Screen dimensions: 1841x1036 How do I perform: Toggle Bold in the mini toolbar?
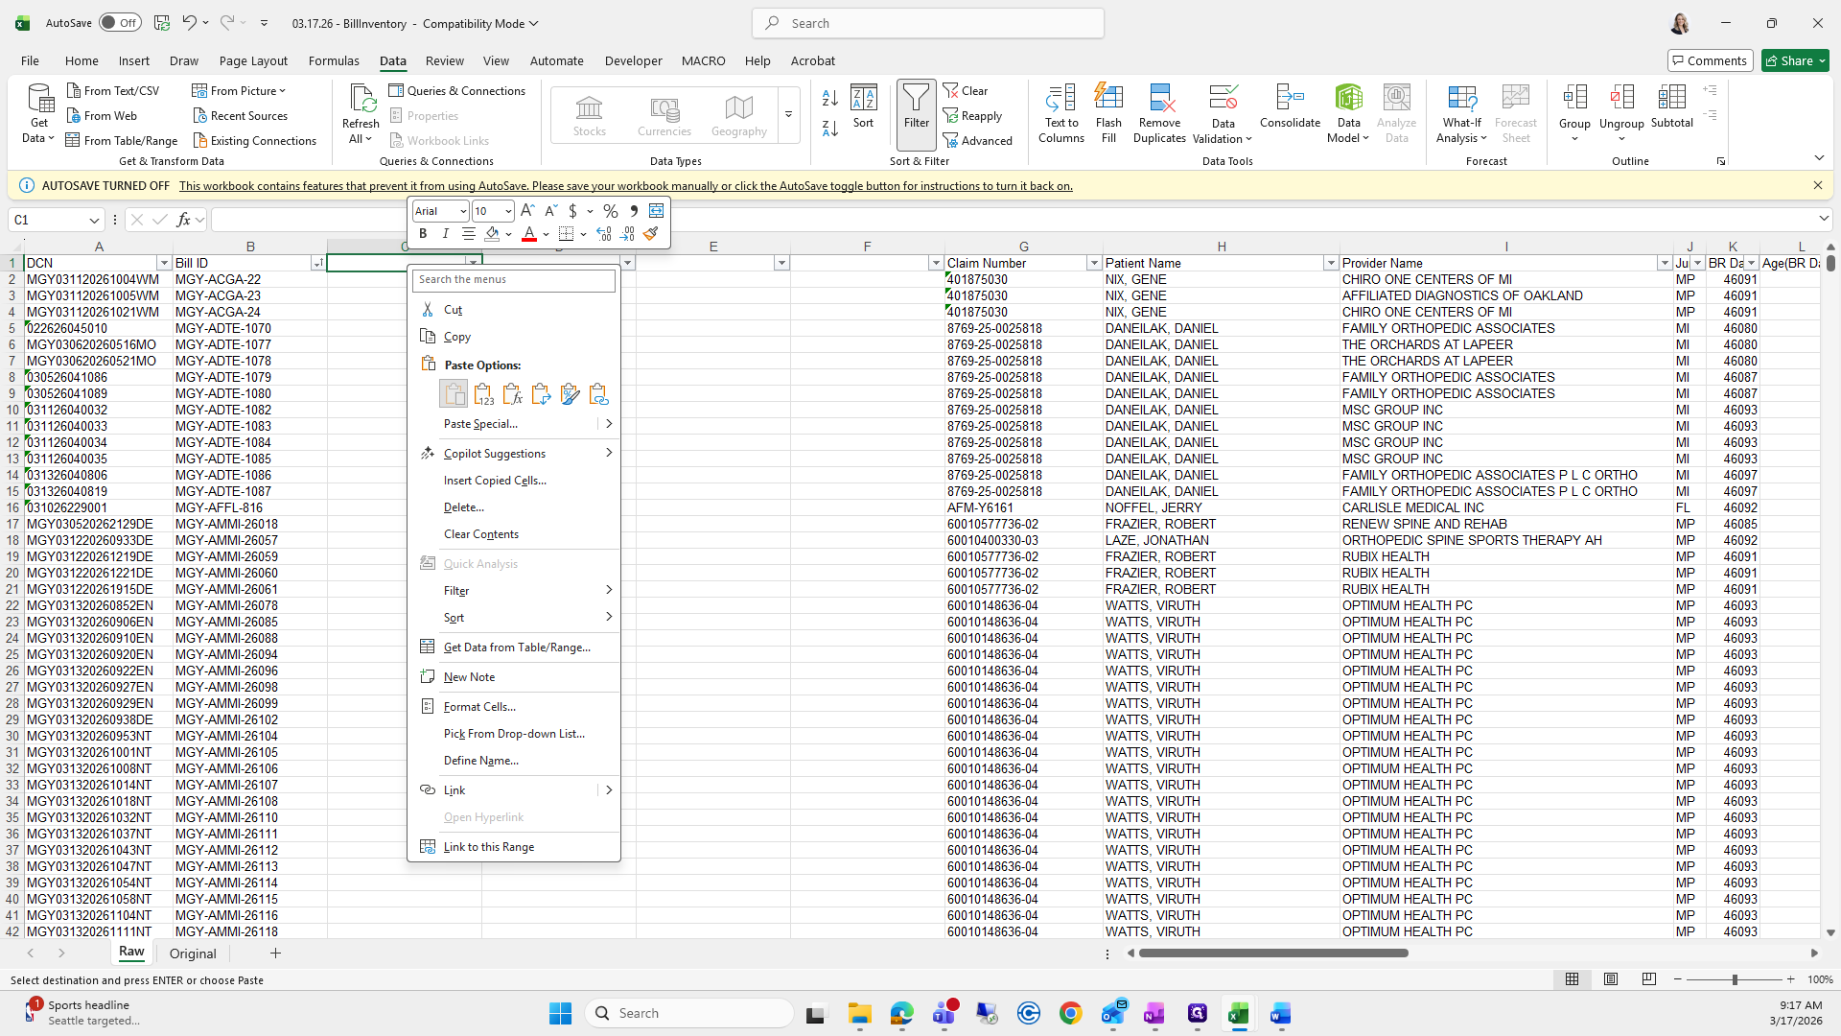tap(423, 233)
